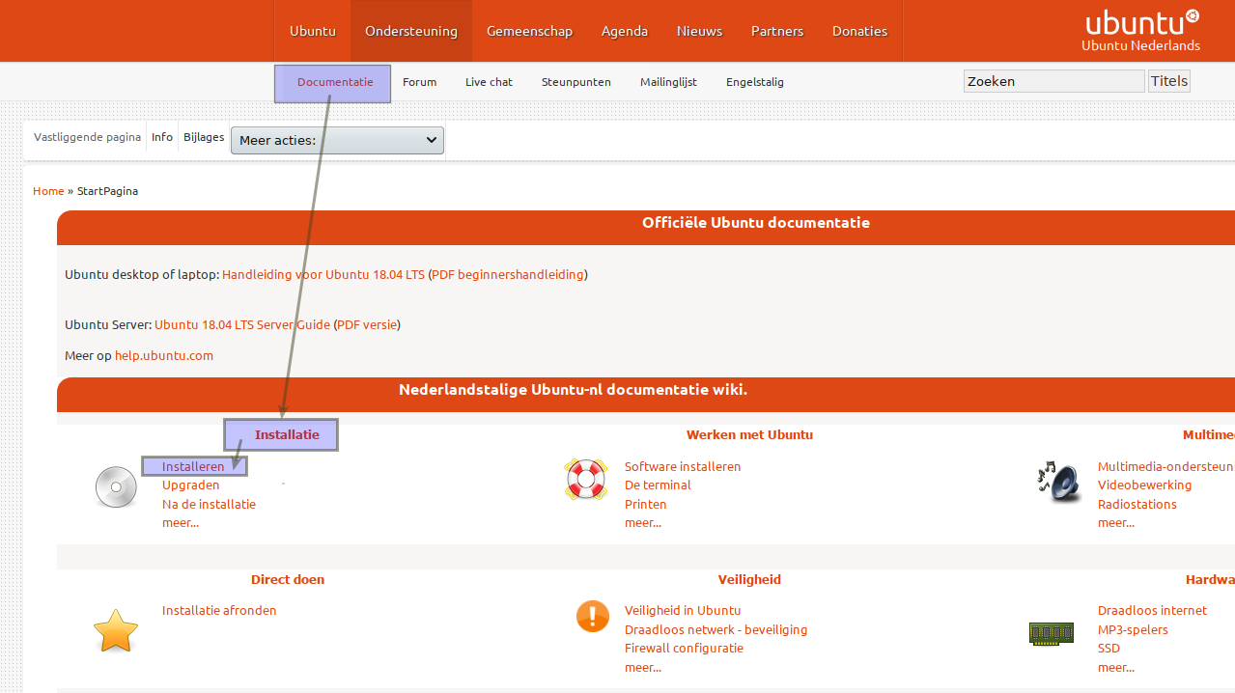
Task: Open the SSD link
Action: [x=1109, y=649]
